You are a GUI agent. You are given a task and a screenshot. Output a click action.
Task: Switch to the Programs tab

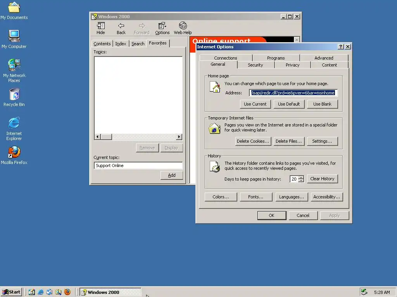(x=276, y=58)
